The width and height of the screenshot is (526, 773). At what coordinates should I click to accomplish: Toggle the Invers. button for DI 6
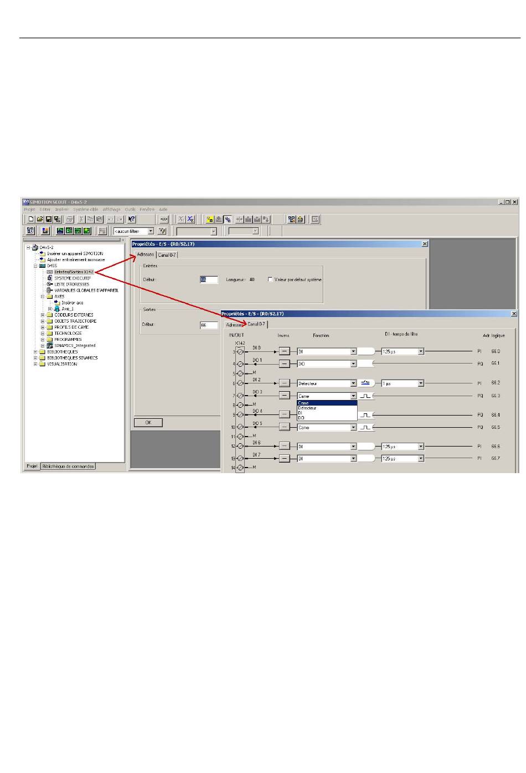click(284, 446)
